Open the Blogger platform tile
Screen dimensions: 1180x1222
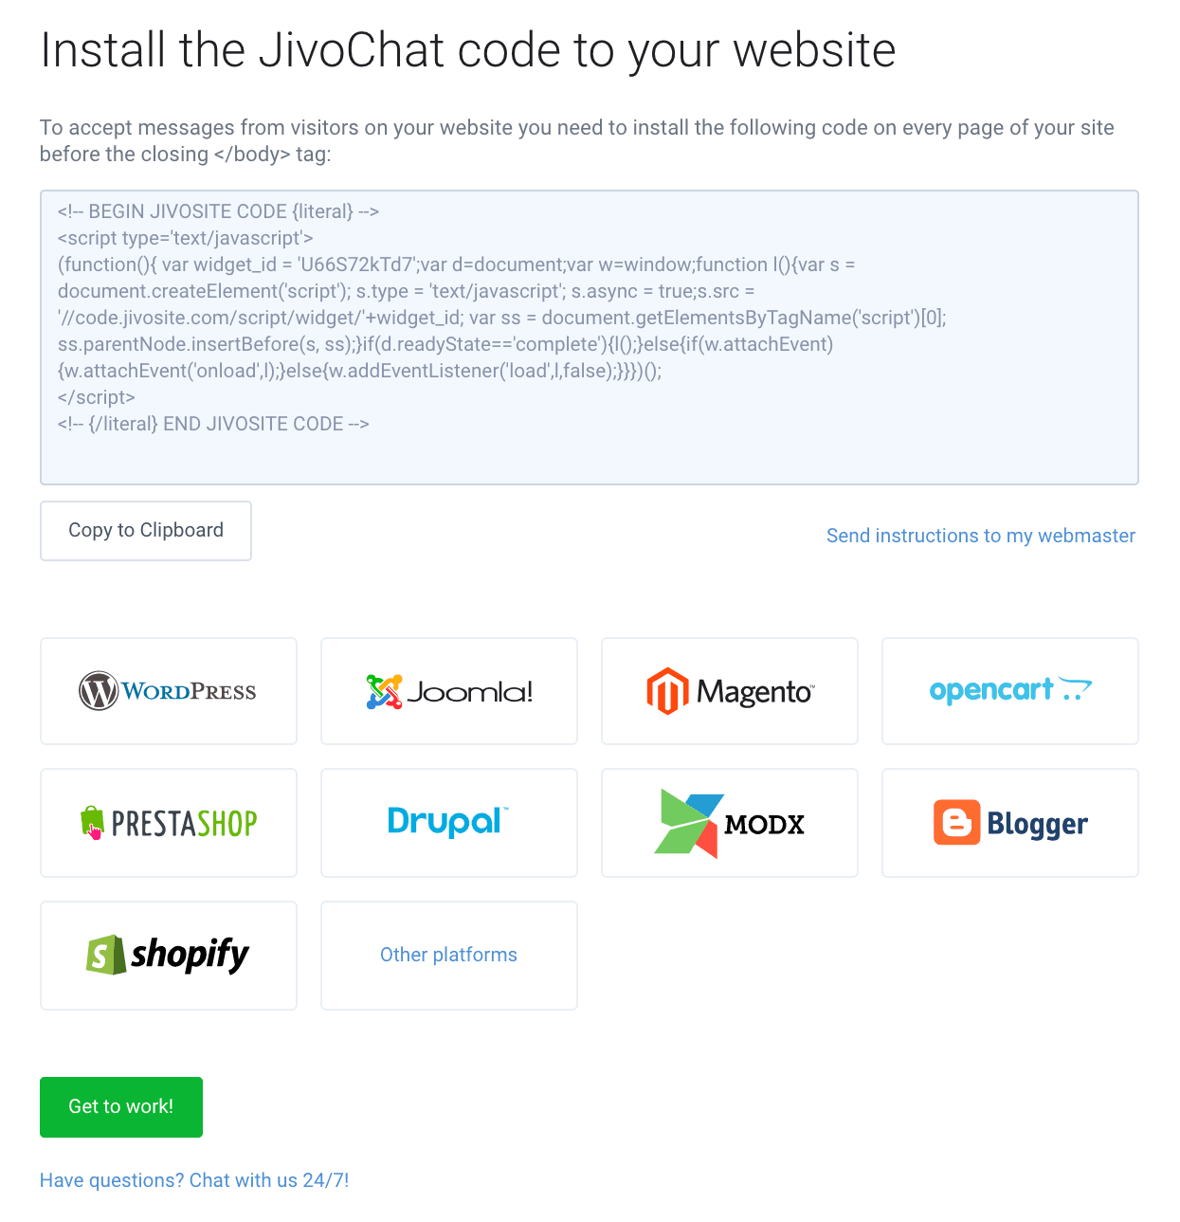pyautogui.click(x=1010, y=823)
